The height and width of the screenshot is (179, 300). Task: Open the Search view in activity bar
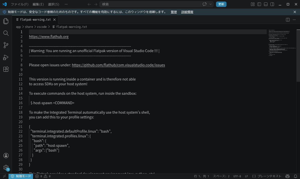6,33
